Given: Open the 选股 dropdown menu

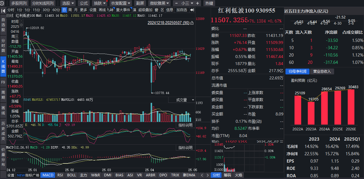Looking at the screenshot, I should tap(68, 3).
